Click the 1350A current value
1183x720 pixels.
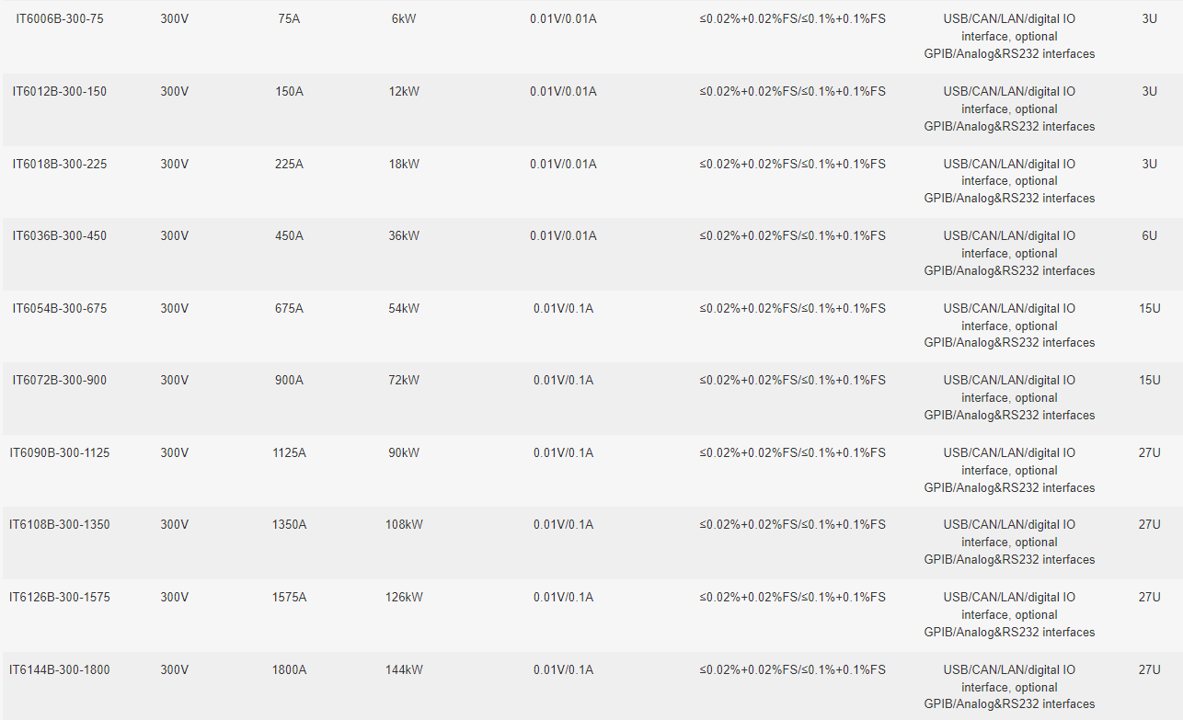289,525
